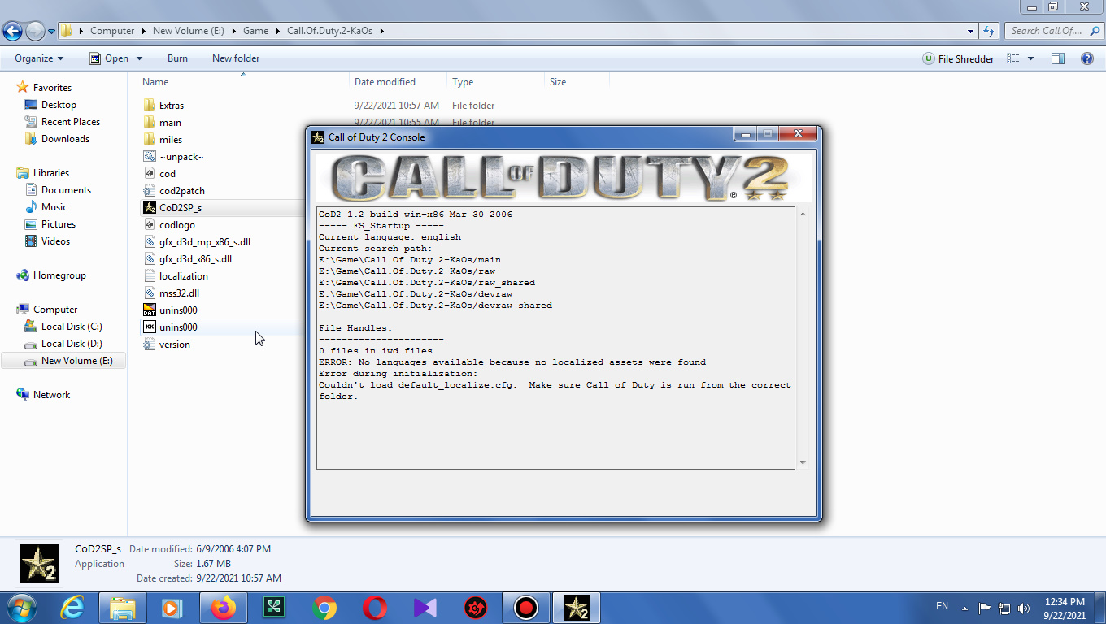Select Local Disk (C:) in navigation pane
The image size is (1106, 624).
pos(72,327)
